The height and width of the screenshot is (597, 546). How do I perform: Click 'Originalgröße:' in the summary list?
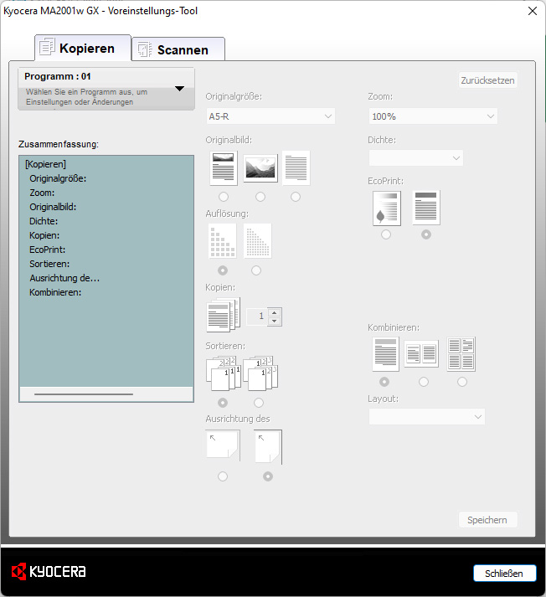[58, 178]
